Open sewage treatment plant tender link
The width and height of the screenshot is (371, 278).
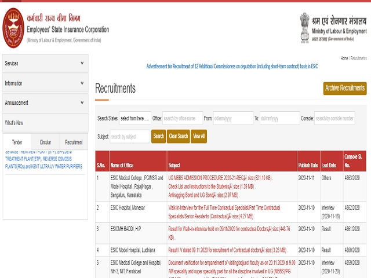(x=43, y=159)
